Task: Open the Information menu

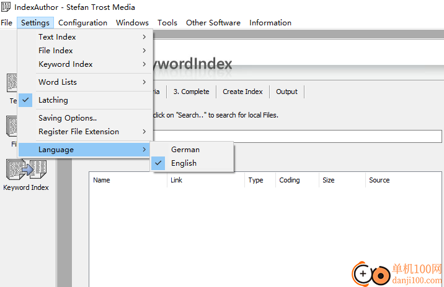Action: (270, 23)
